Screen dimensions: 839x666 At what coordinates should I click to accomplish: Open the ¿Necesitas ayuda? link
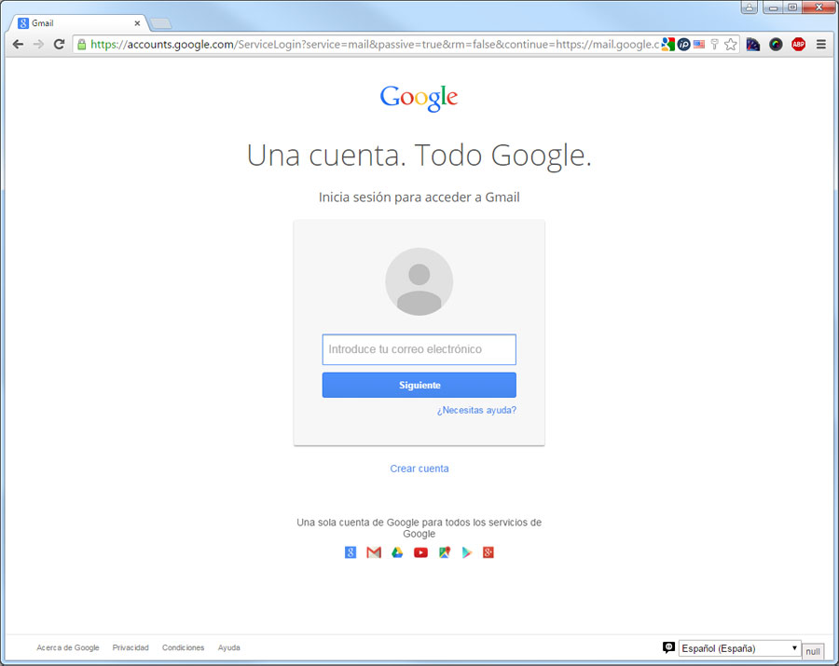476,410
